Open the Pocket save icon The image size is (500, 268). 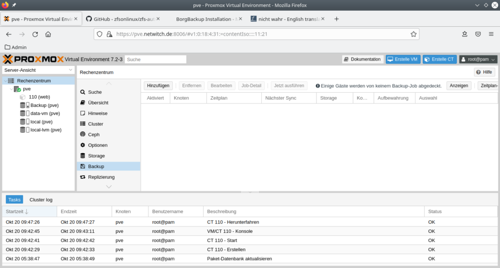(x=478, y=34)
